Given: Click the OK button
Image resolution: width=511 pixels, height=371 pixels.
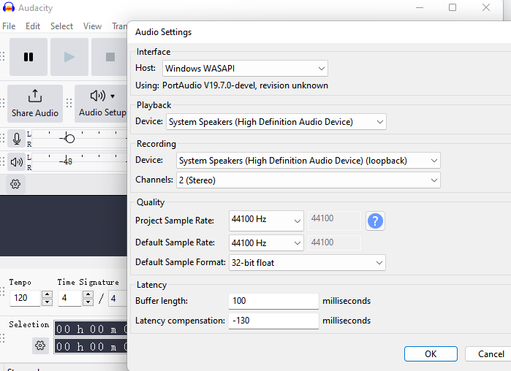Looking at the screenshot, I should (x=431, y=353).
